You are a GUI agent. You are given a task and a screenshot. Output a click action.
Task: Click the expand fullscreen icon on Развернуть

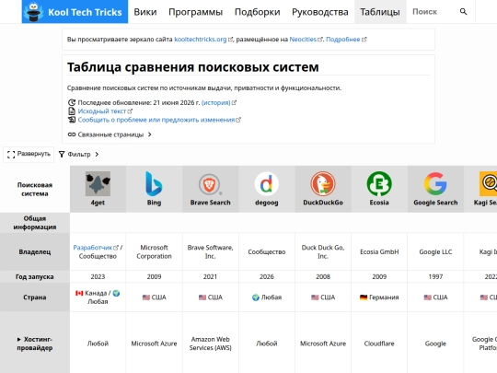click(11, 155)
